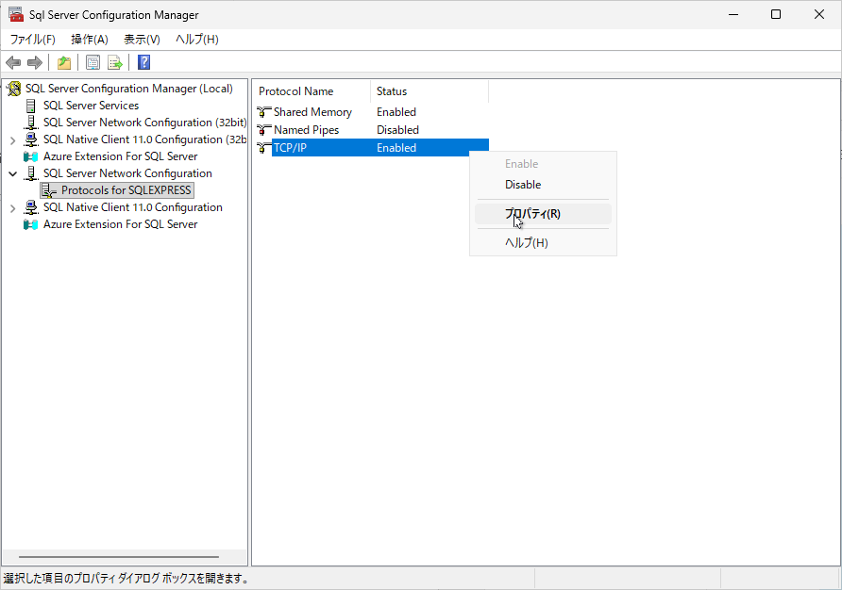The width and height of the screenshot is (842, 590).
Task: Select ヘルプ(H) in the context menu
Action: 526,243
